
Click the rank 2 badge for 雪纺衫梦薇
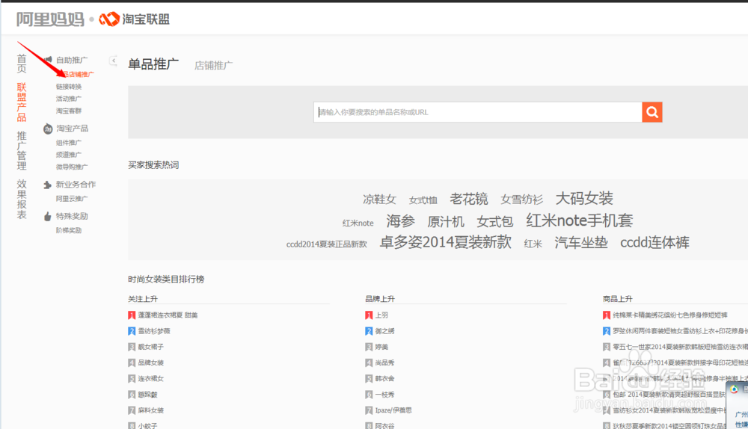coord(132,331)
